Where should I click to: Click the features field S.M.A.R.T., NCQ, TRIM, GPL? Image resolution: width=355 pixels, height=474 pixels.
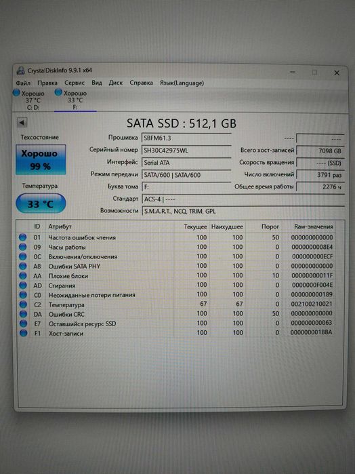243,212
